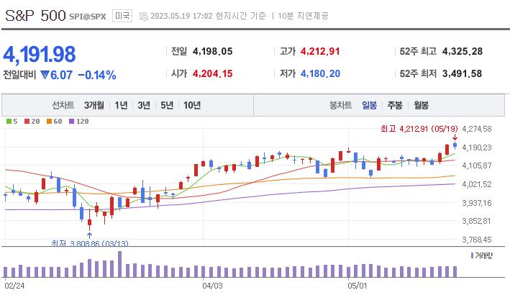
Task: Click the orange 60-day moving average swatch
Action: coord(49,122)
